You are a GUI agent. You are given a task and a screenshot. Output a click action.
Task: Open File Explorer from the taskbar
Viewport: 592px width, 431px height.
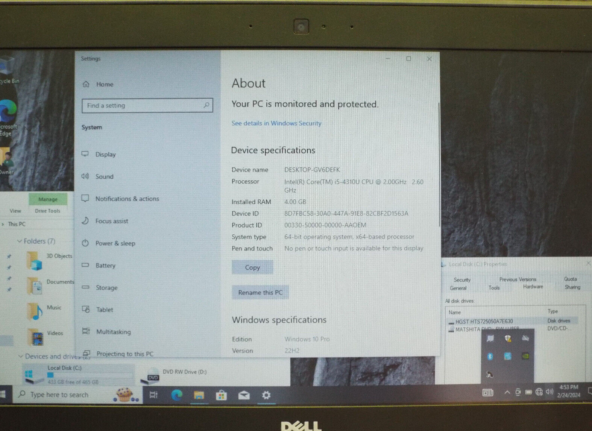[x=199, y=395]
